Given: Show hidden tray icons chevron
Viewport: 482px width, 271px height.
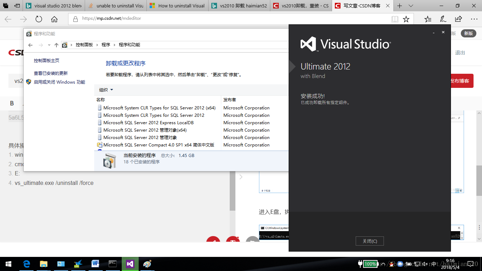Looking at the screenshot, I should [382, 264].
